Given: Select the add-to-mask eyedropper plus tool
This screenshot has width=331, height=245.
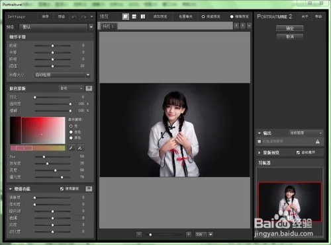Looking at the screenshot, I should pyautogui.click(x=80, y=148).
